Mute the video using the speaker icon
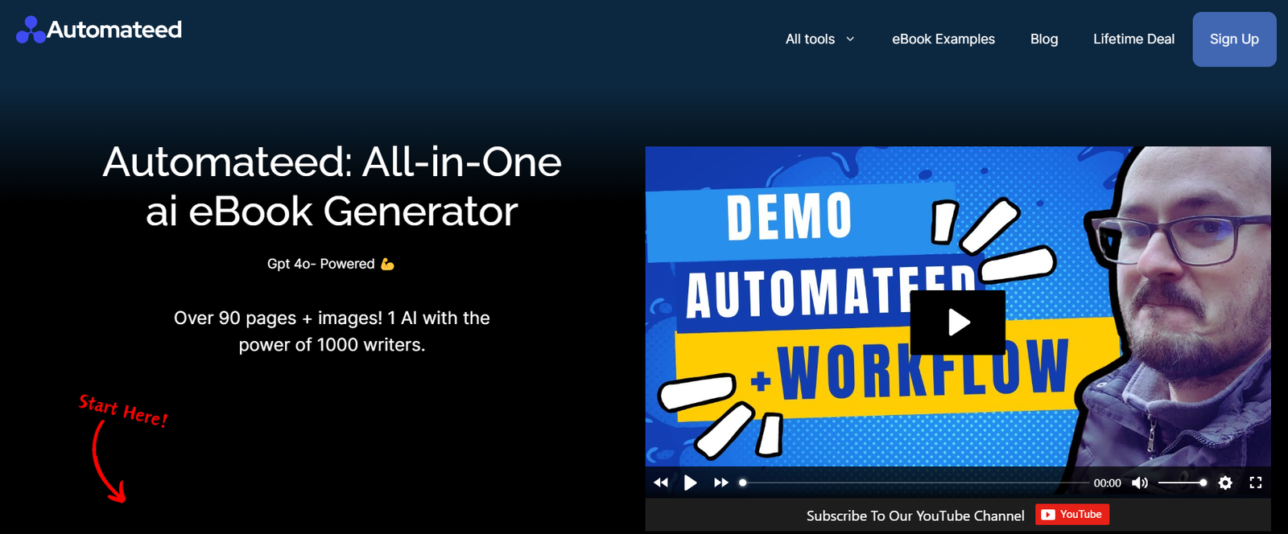1288x534 pixels. point(1139,483)
